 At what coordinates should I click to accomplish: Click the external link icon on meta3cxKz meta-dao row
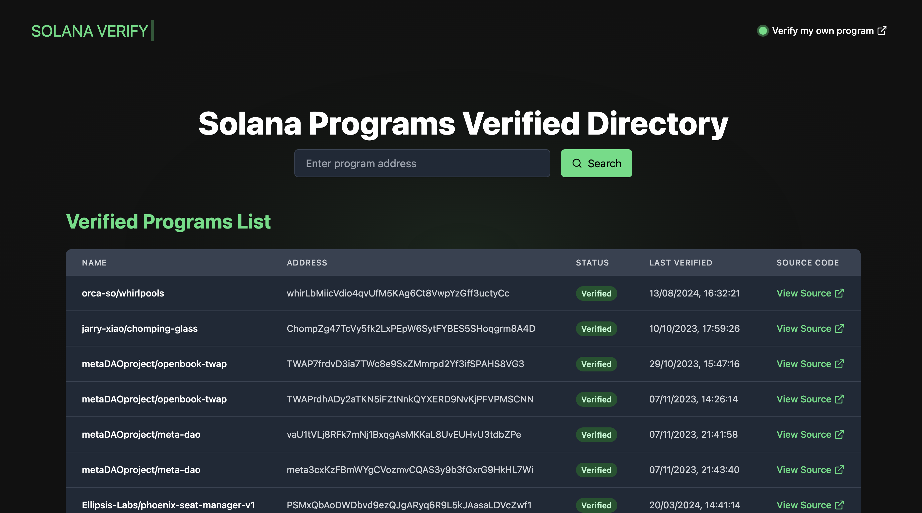[x=839, y=470]
